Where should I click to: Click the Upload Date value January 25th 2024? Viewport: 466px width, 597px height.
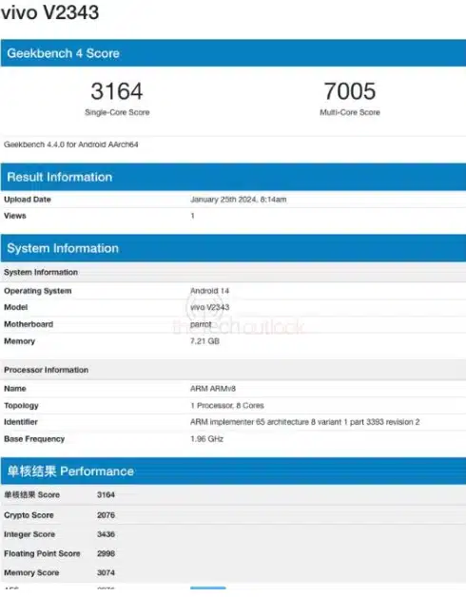coord(238,200)
